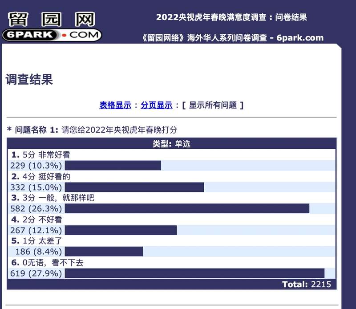Click the 229 (10.3%) result bar
This screenshot has width=356, height=309.
point(113,166)
